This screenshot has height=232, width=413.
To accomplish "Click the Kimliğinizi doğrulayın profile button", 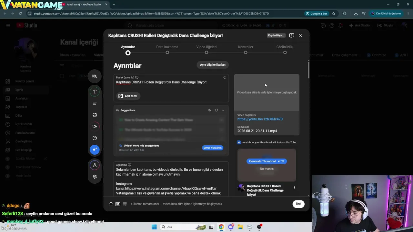I will [x=386, y=14].
